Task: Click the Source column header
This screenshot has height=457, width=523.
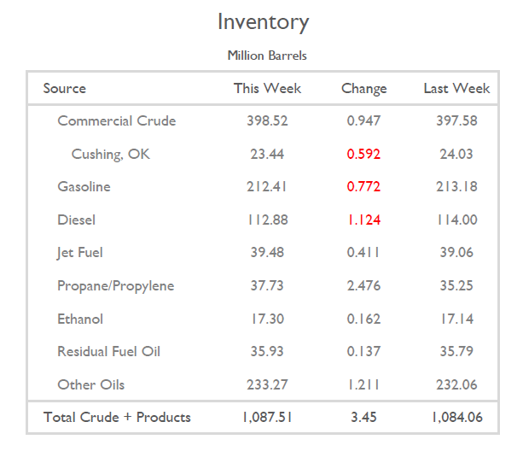Action: (65, 88)
